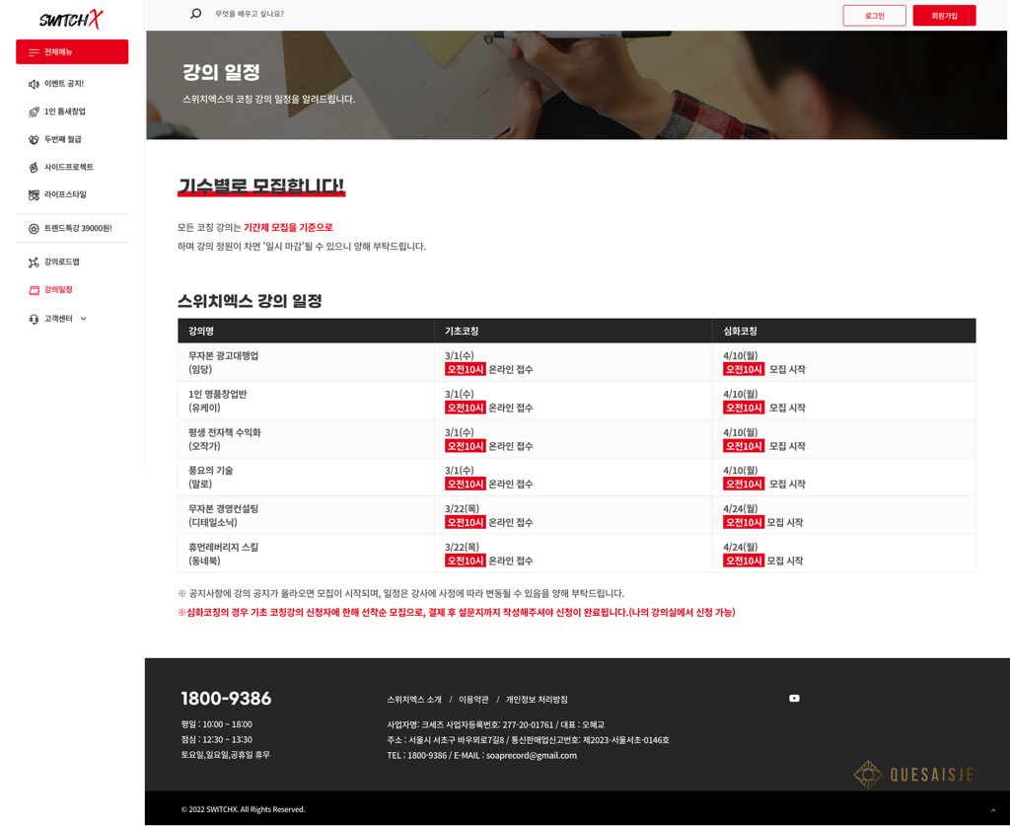The width and height of the screenshot is (1010, 826).
Task: Click the rocket icon beside 1인 틈새창업
Action: [34, 112]
